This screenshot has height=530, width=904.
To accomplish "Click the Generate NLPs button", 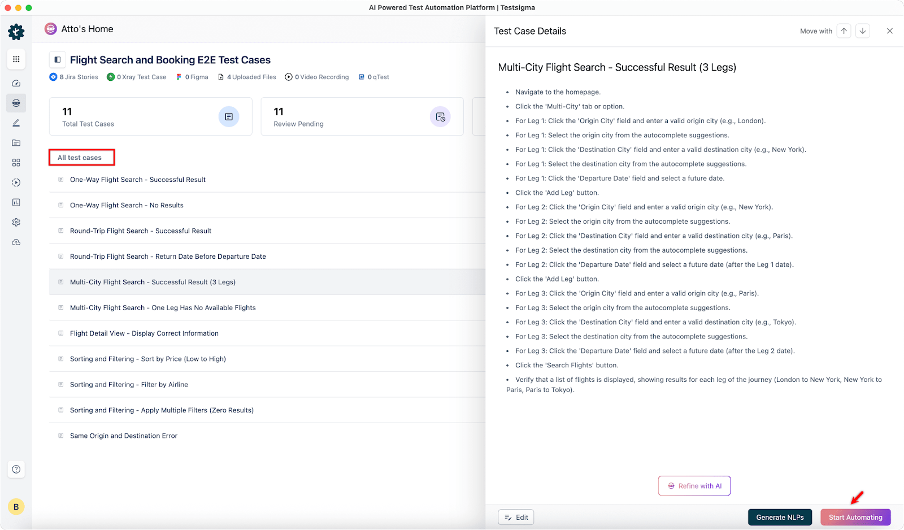I will tap(780, 517).
